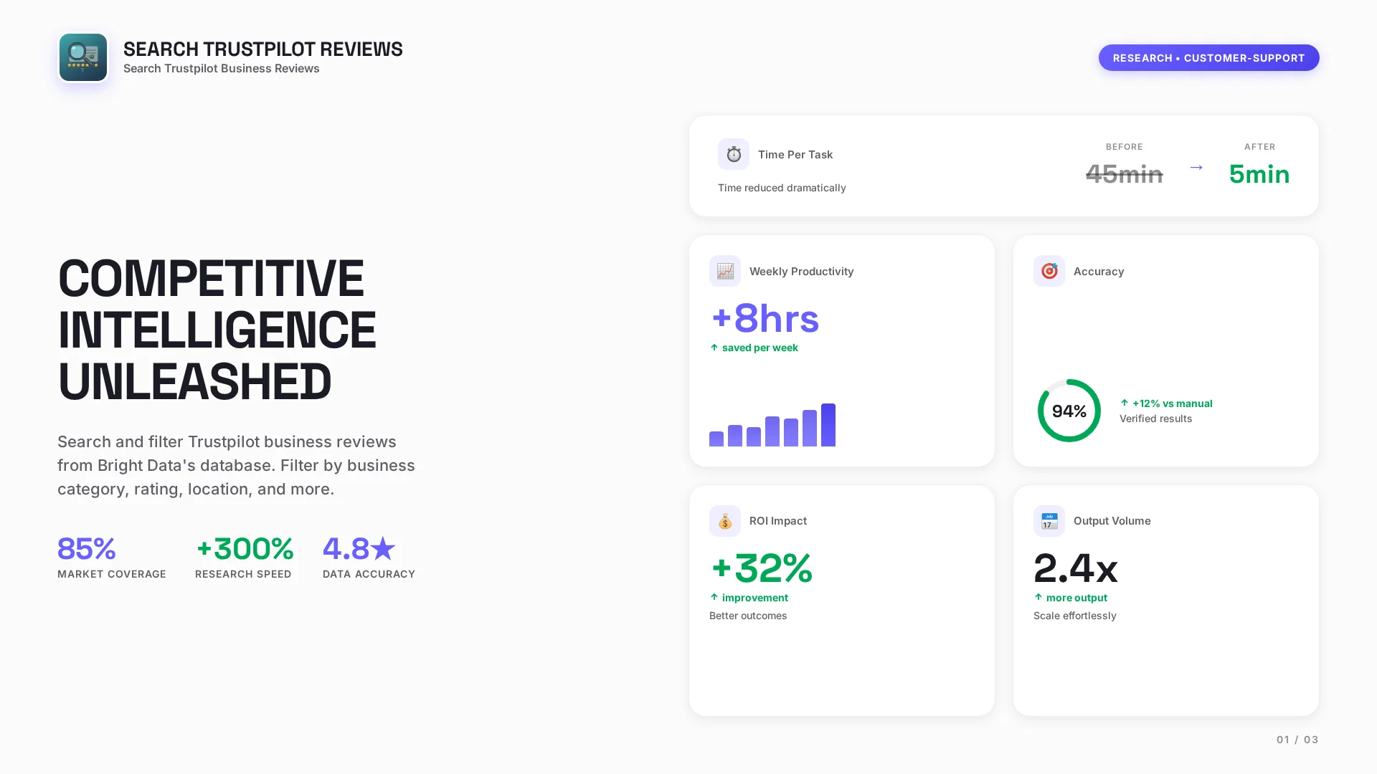1377x774 pixels.
Task: Expand the Accuracy card details
Action: [x=1165, y=350]
